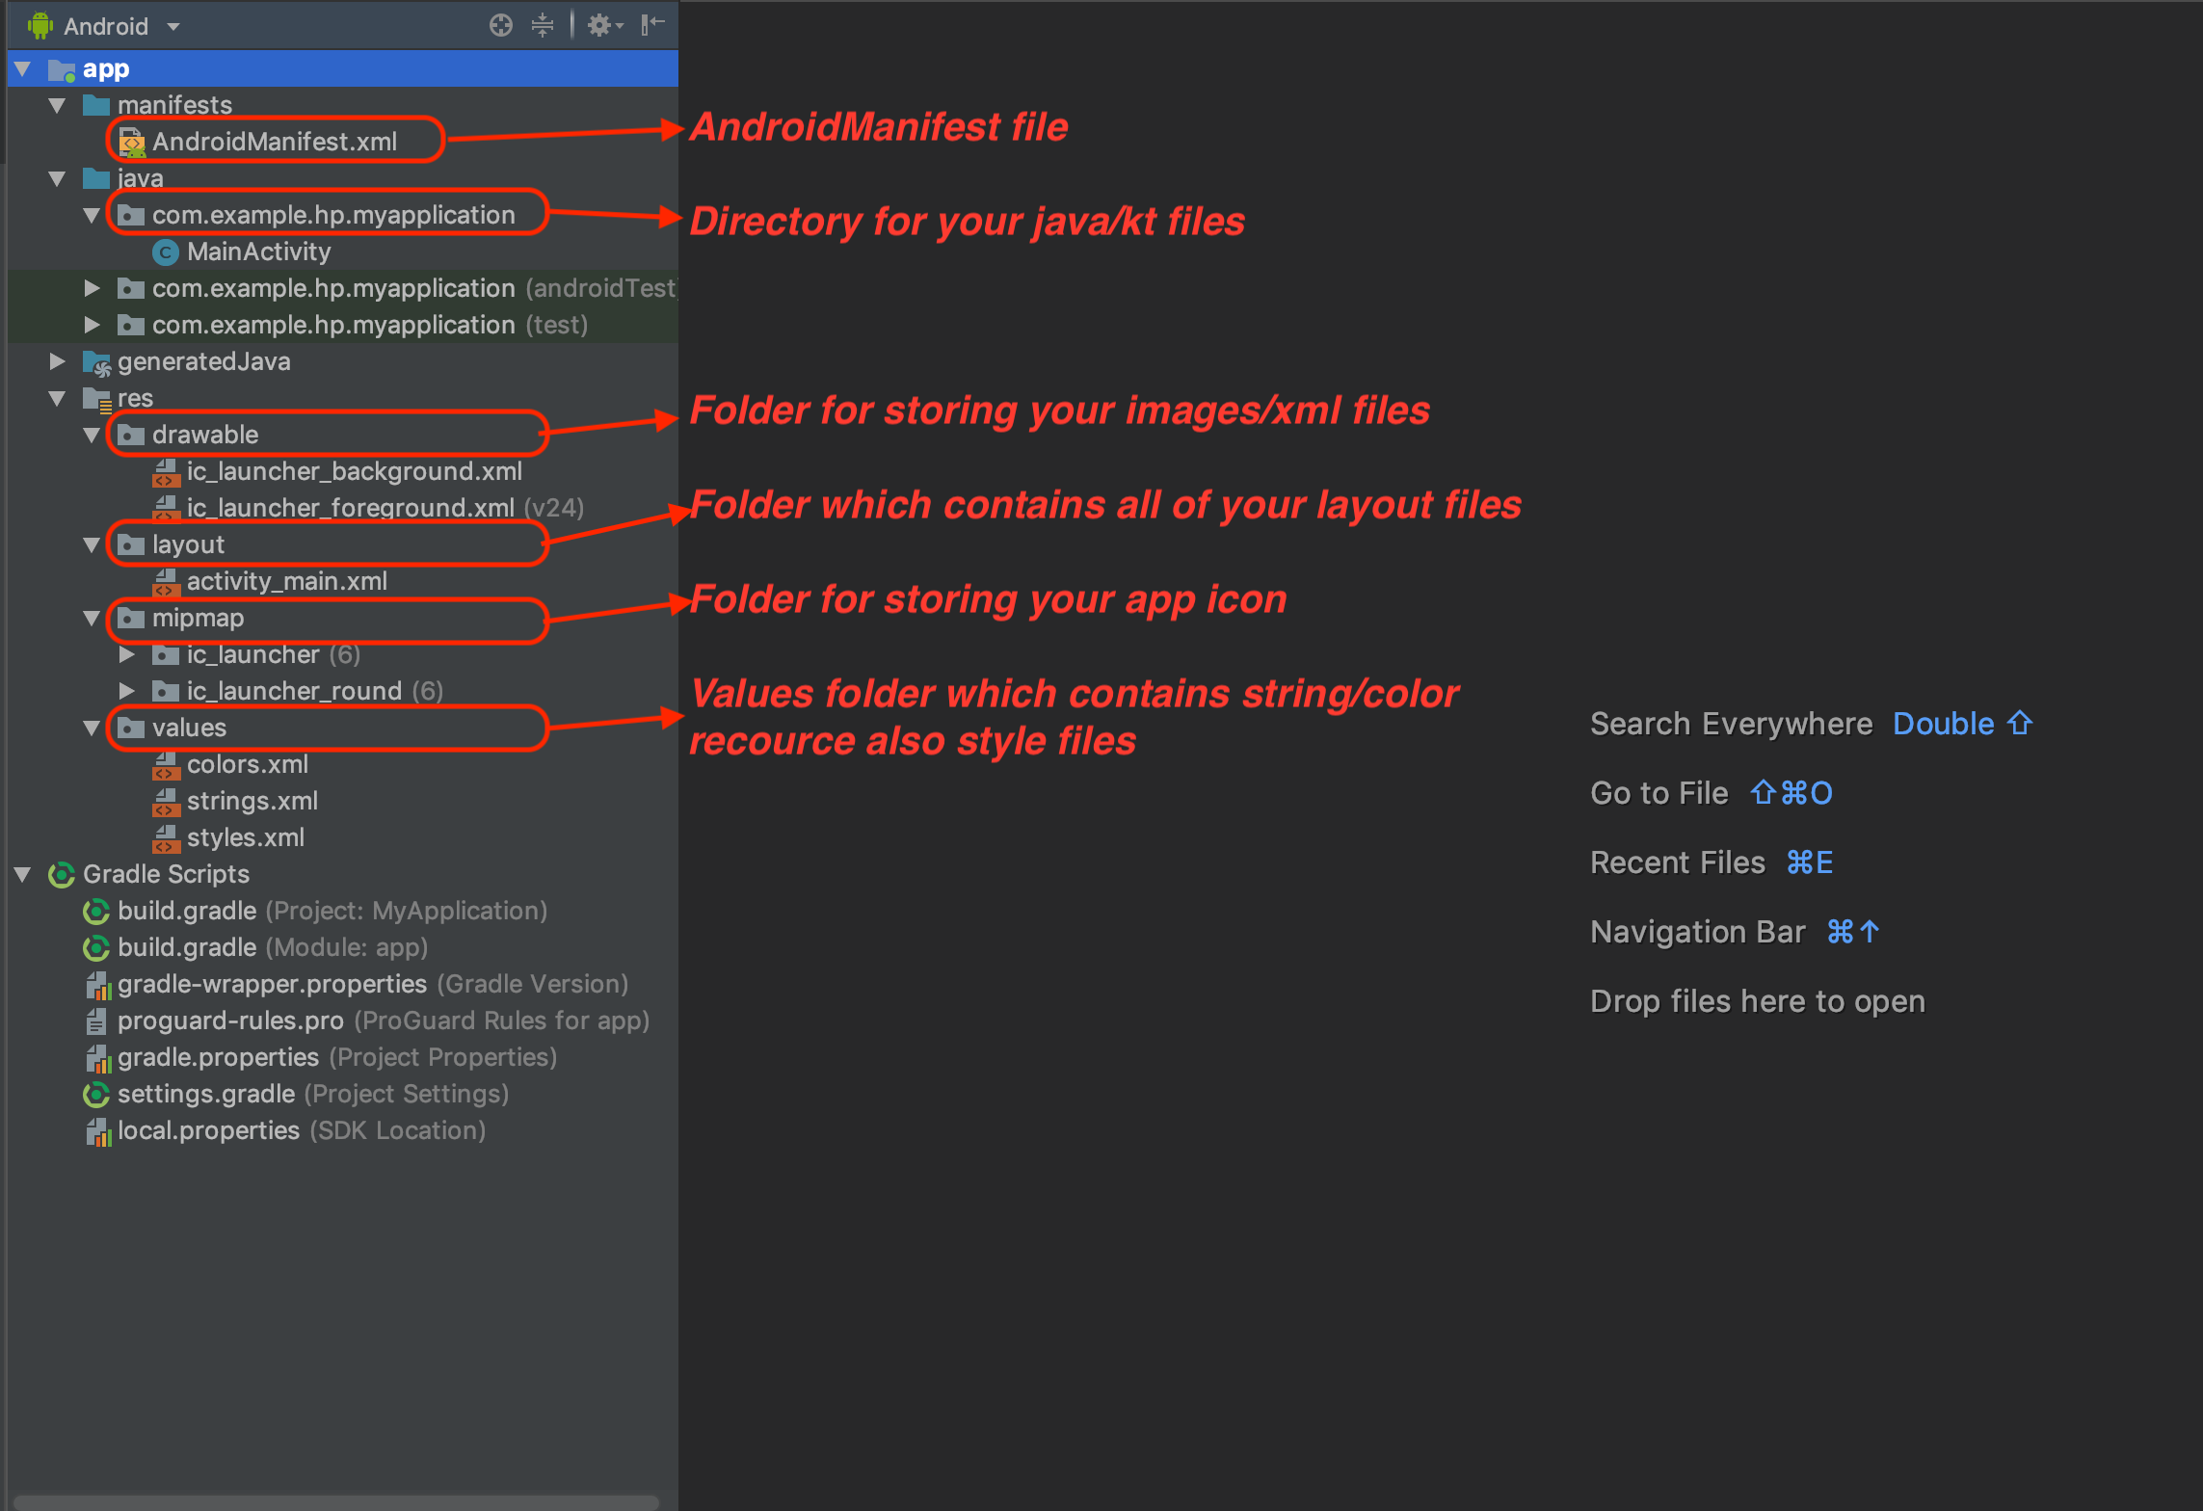Open the MainActivity class
The image size is (2203, 1511).
pyautogui.click(x=258, y=252)
